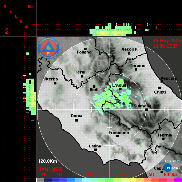Click the Powered by text link
The width and height of the screenshot is (182, 182).
[172, 161]
